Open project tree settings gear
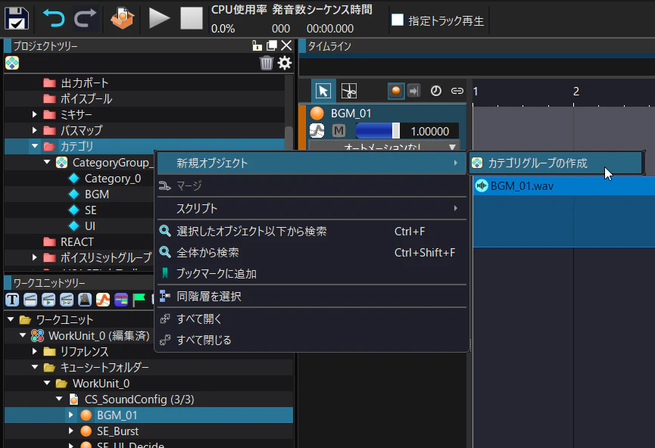 [285, 63]
